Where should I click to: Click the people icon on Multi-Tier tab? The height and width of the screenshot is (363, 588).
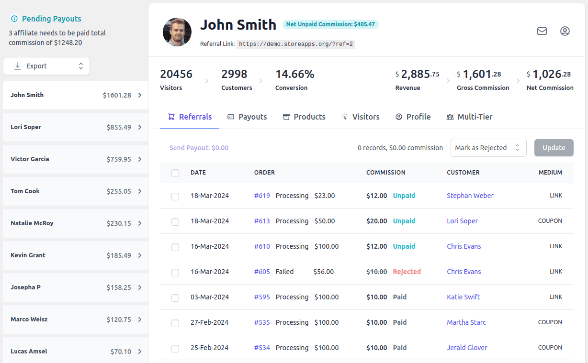(x=450, y=117)
